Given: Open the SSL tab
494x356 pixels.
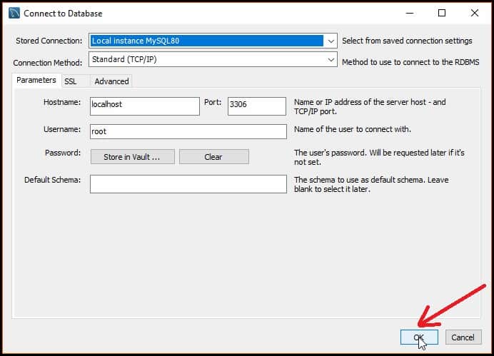Looking at the screenshot, I should (x=71, y=81).
